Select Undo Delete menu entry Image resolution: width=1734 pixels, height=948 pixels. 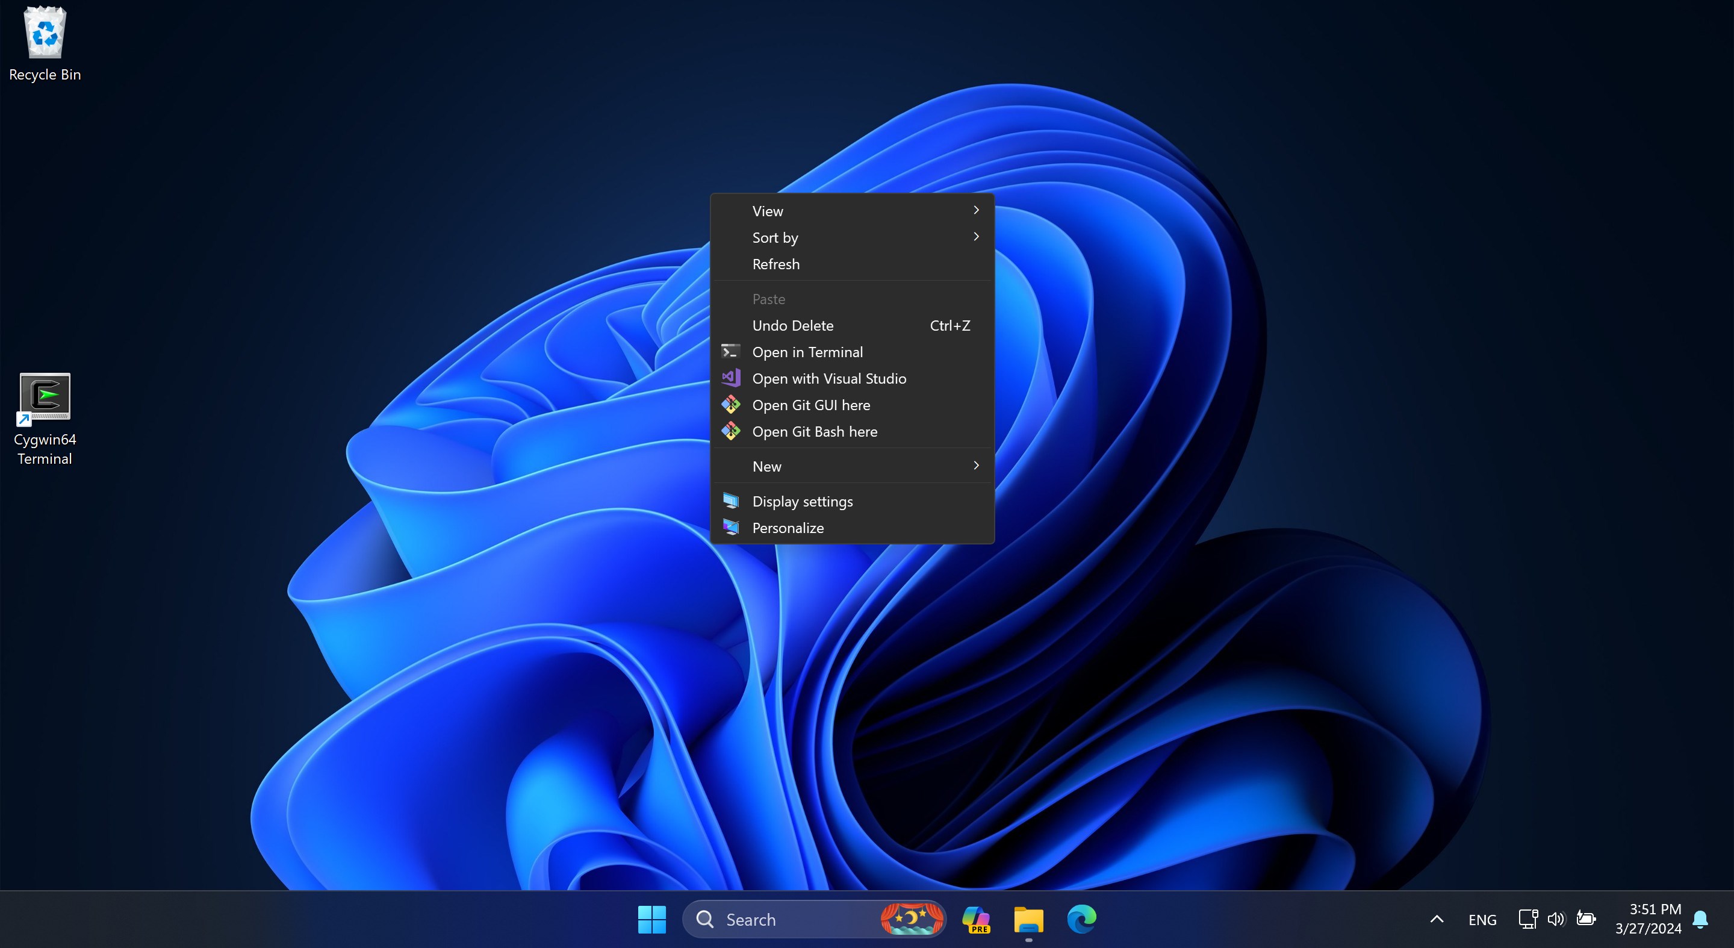(x=793, y=325)
